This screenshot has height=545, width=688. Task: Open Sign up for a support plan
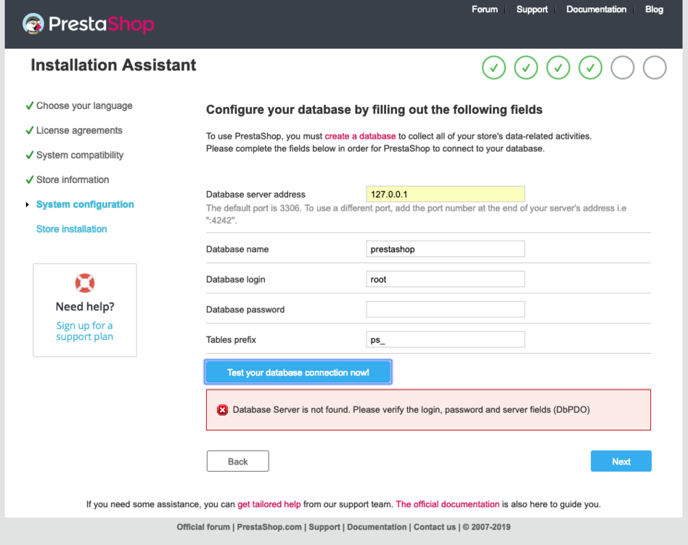tap(85, 331)
